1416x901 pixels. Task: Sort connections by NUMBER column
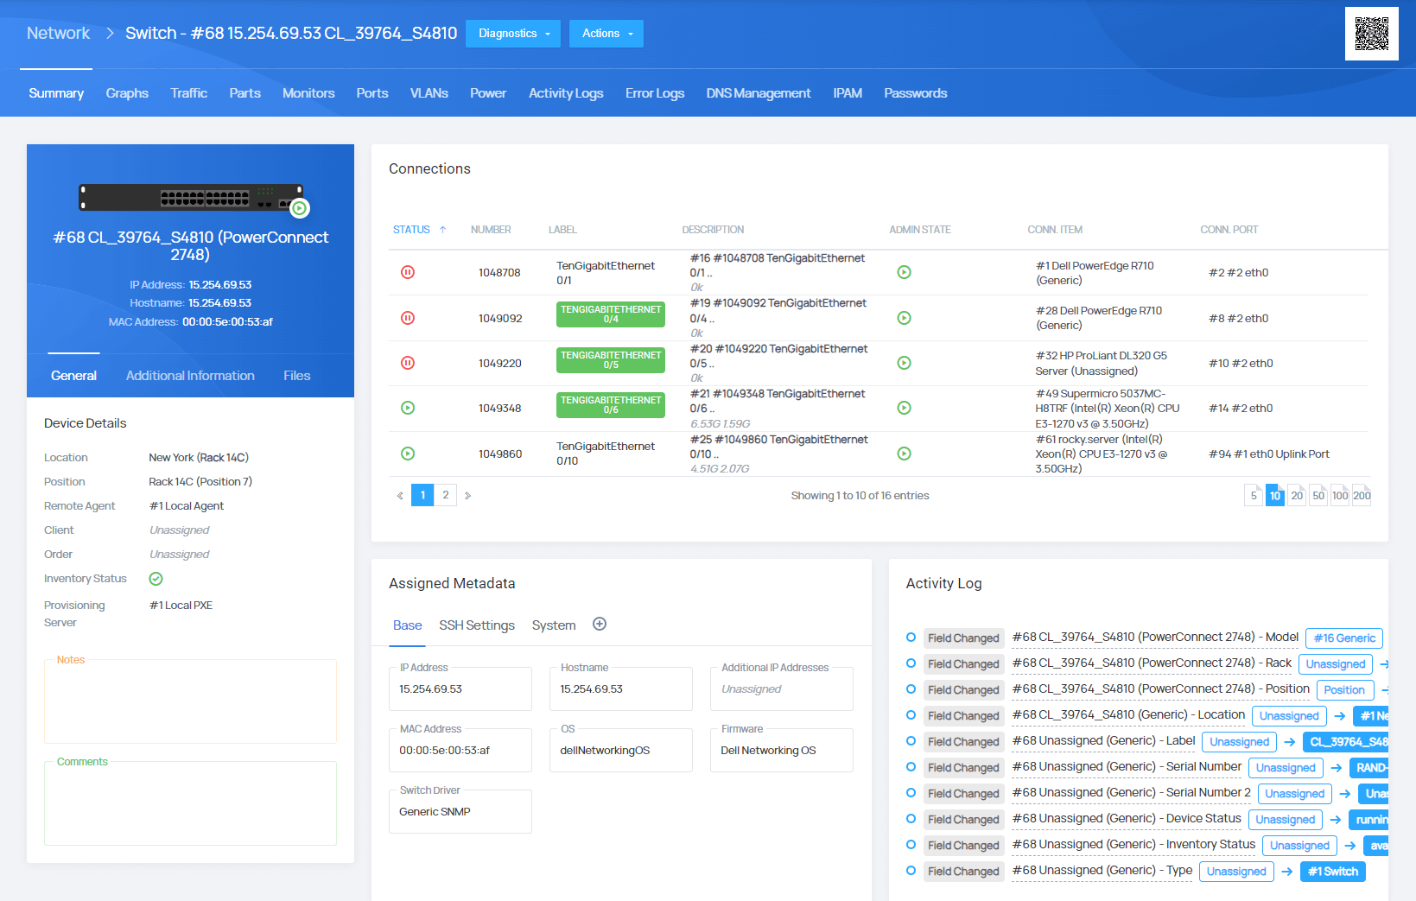click(491, 230)
